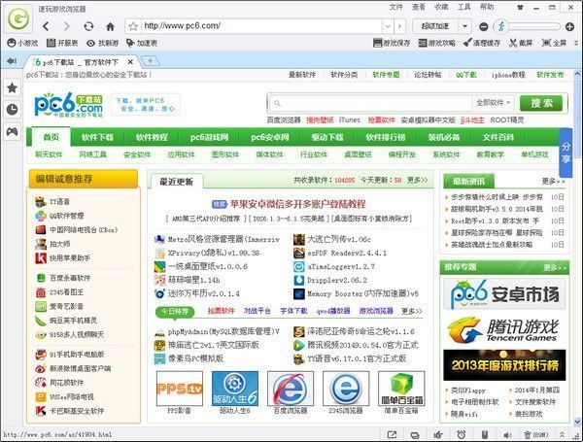Image resolution: width=583 pixels, height=442 pixels.
Task: Click the 游戏保存 toolbar button
Action: pyautogui.click(x=392, y=43)
